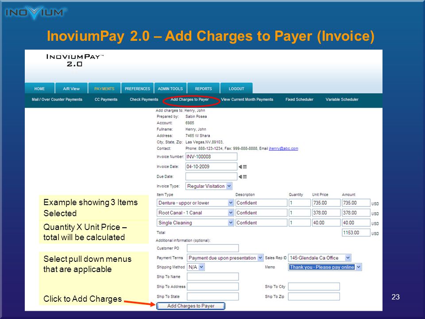Click Unit Price field showing 40.00
This screenshot has width=425, height=319.
[326, 223]
